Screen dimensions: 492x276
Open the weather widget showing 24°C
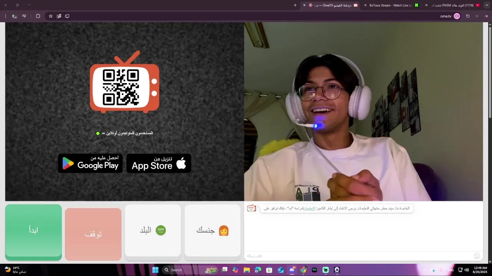point(15,270)
